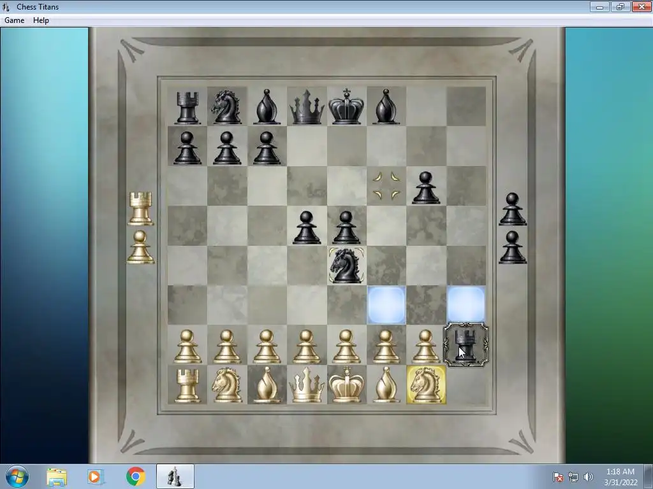Select the white queen on d1
The image size is (653, 489).
point(307,385)
